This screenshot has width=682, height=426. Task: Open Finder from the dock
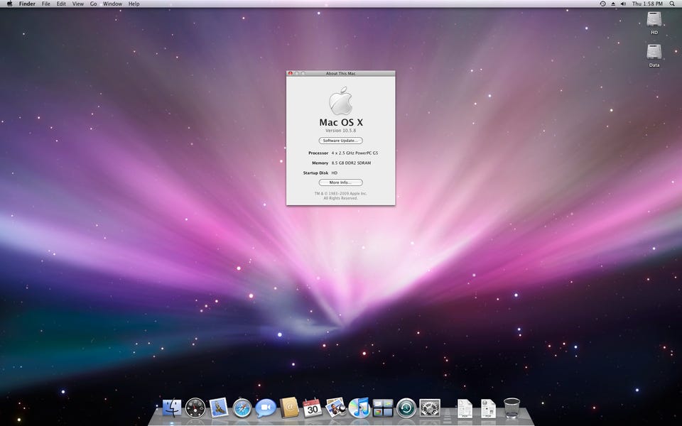172,408
